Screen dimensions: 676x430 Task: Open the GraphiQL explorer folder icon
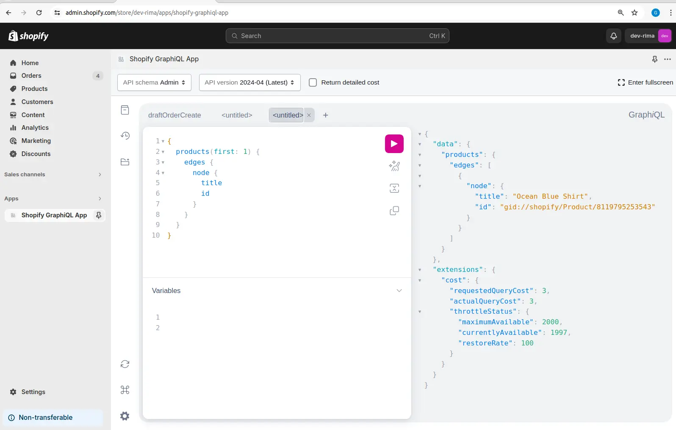click(125, 162)
